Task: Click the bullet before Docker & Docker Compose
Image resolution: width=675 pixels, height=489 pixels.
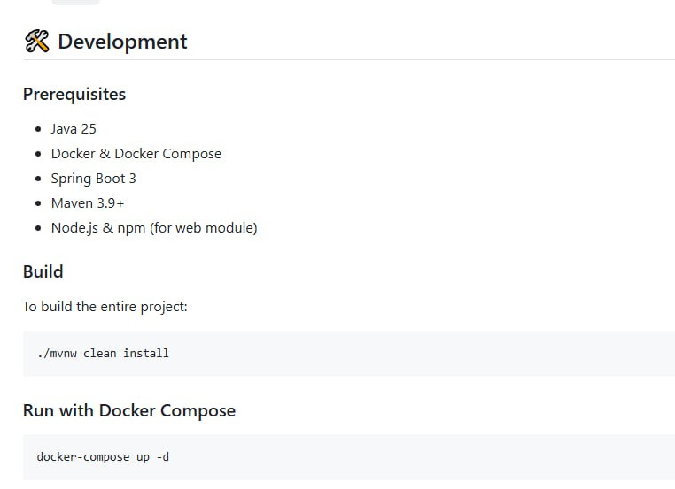Action: (x=38, y=154)
